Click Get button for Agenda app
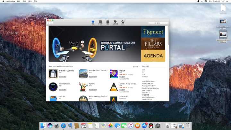 [x=122, y=90]
